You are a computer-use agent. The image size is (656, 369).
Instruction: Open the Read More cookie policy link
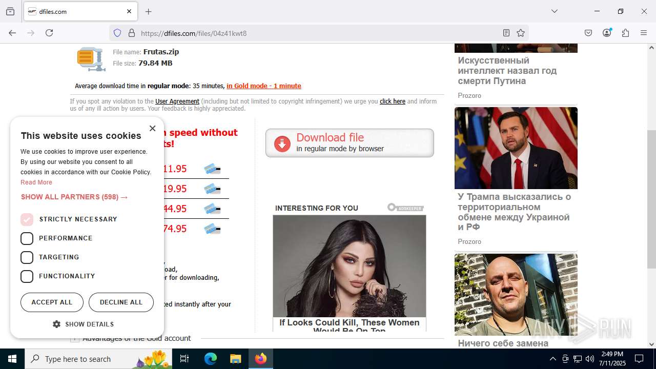click(x=36, y=182)
